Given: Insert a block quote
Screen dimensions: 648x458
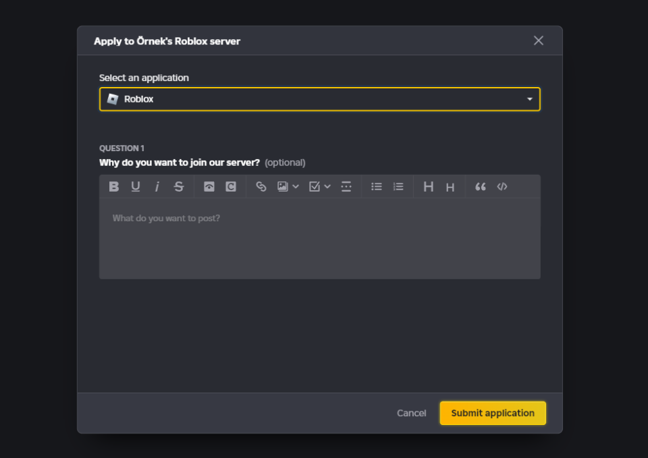Looking at the screenshot, I should pyautogui.click(x=480, y=187).
